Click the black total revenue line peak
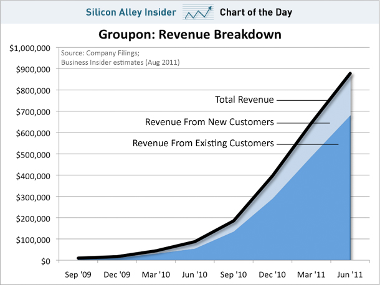Image resolution: width=380 pixels, height=285 pixels. (350, 73)
